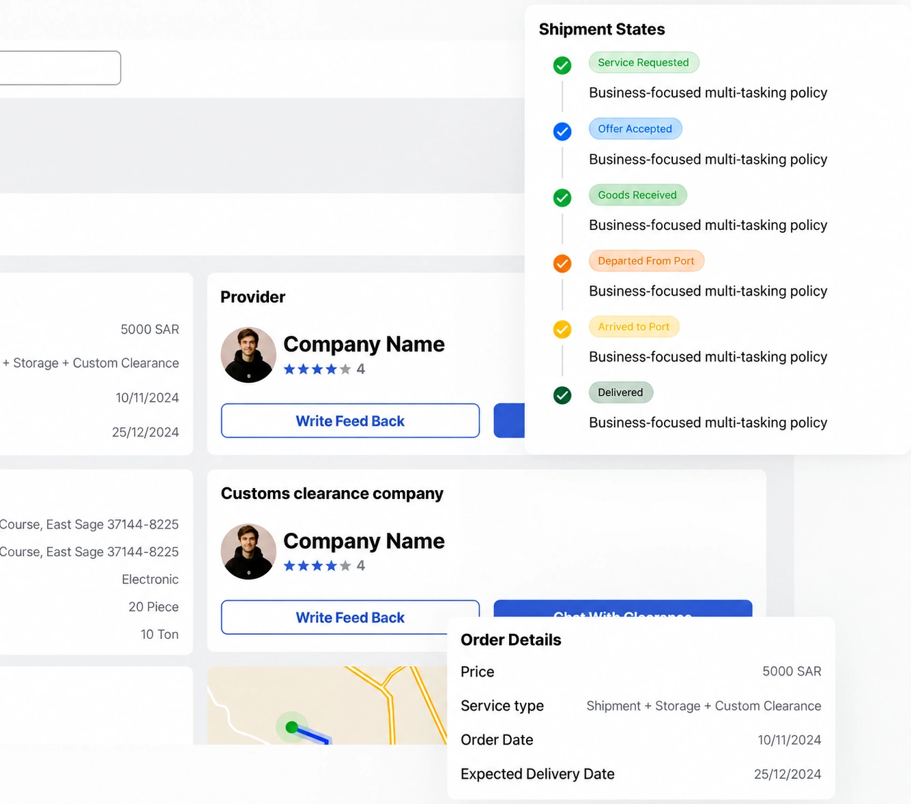
Task: Select the Offer Accepted status badge
Action: pyautogui.click(x=635, y=129)
